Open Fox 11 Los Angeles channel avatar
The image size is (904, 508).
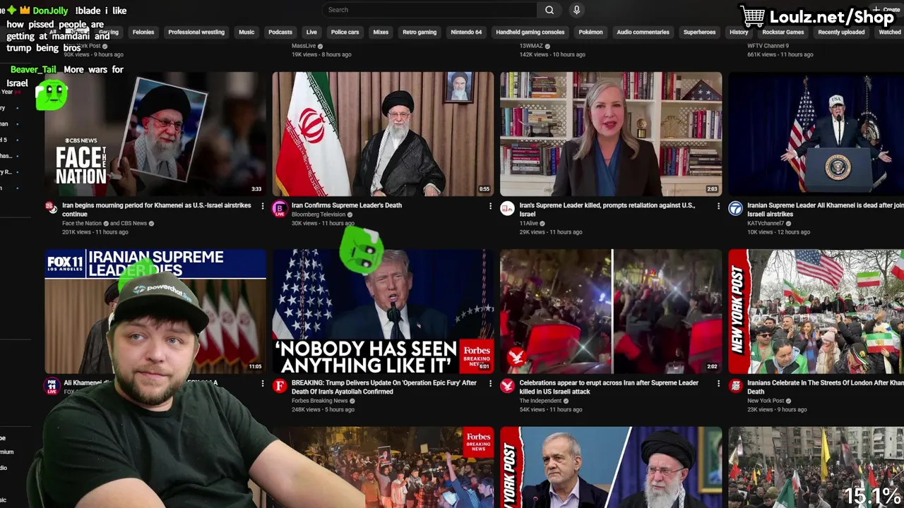pos(51,386)
